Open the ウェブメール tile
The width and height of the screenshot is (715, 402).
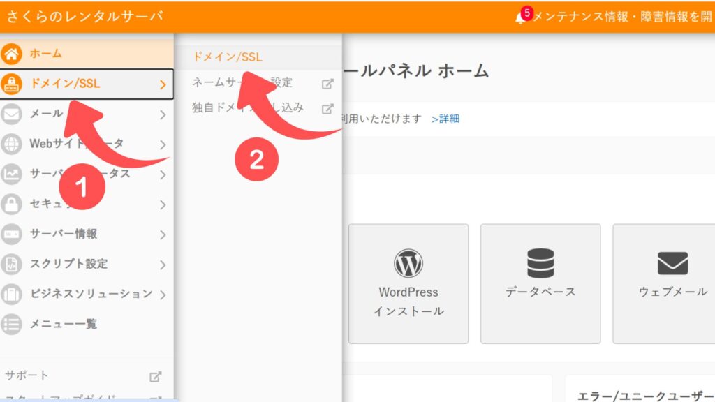(664, 283)
